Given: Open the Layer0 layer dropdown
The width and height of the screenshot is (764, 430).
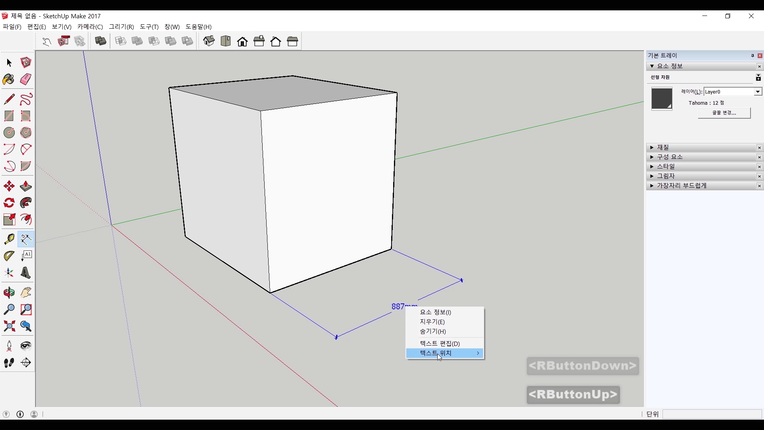Looking at the screenshot, I should 758,92.
